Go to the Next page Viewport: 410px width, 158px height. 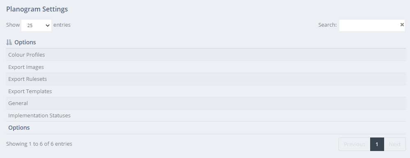click(x=394, y=144)
